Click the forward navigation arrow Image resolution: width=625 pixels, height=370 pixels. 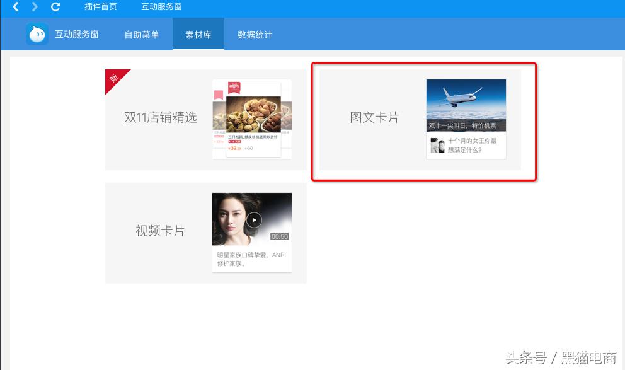coord(35,8)
